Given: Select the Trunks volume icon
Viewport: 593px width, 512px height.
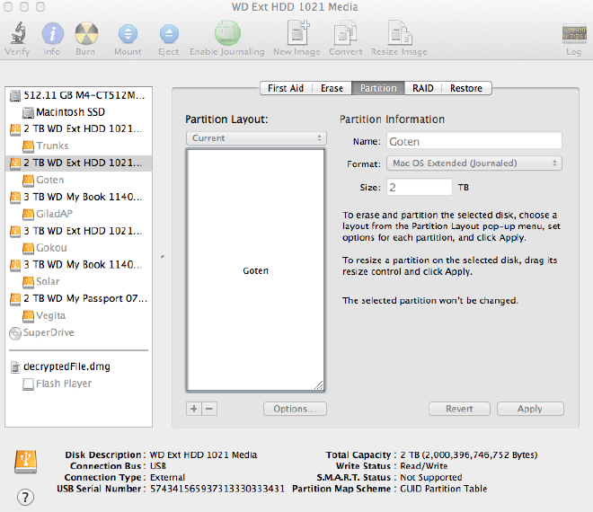Looking at the screenshot, I should [x=28, y=146].
